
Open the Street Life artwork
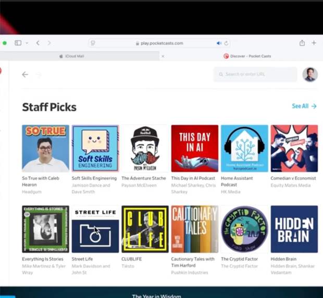tap(95, 229)
